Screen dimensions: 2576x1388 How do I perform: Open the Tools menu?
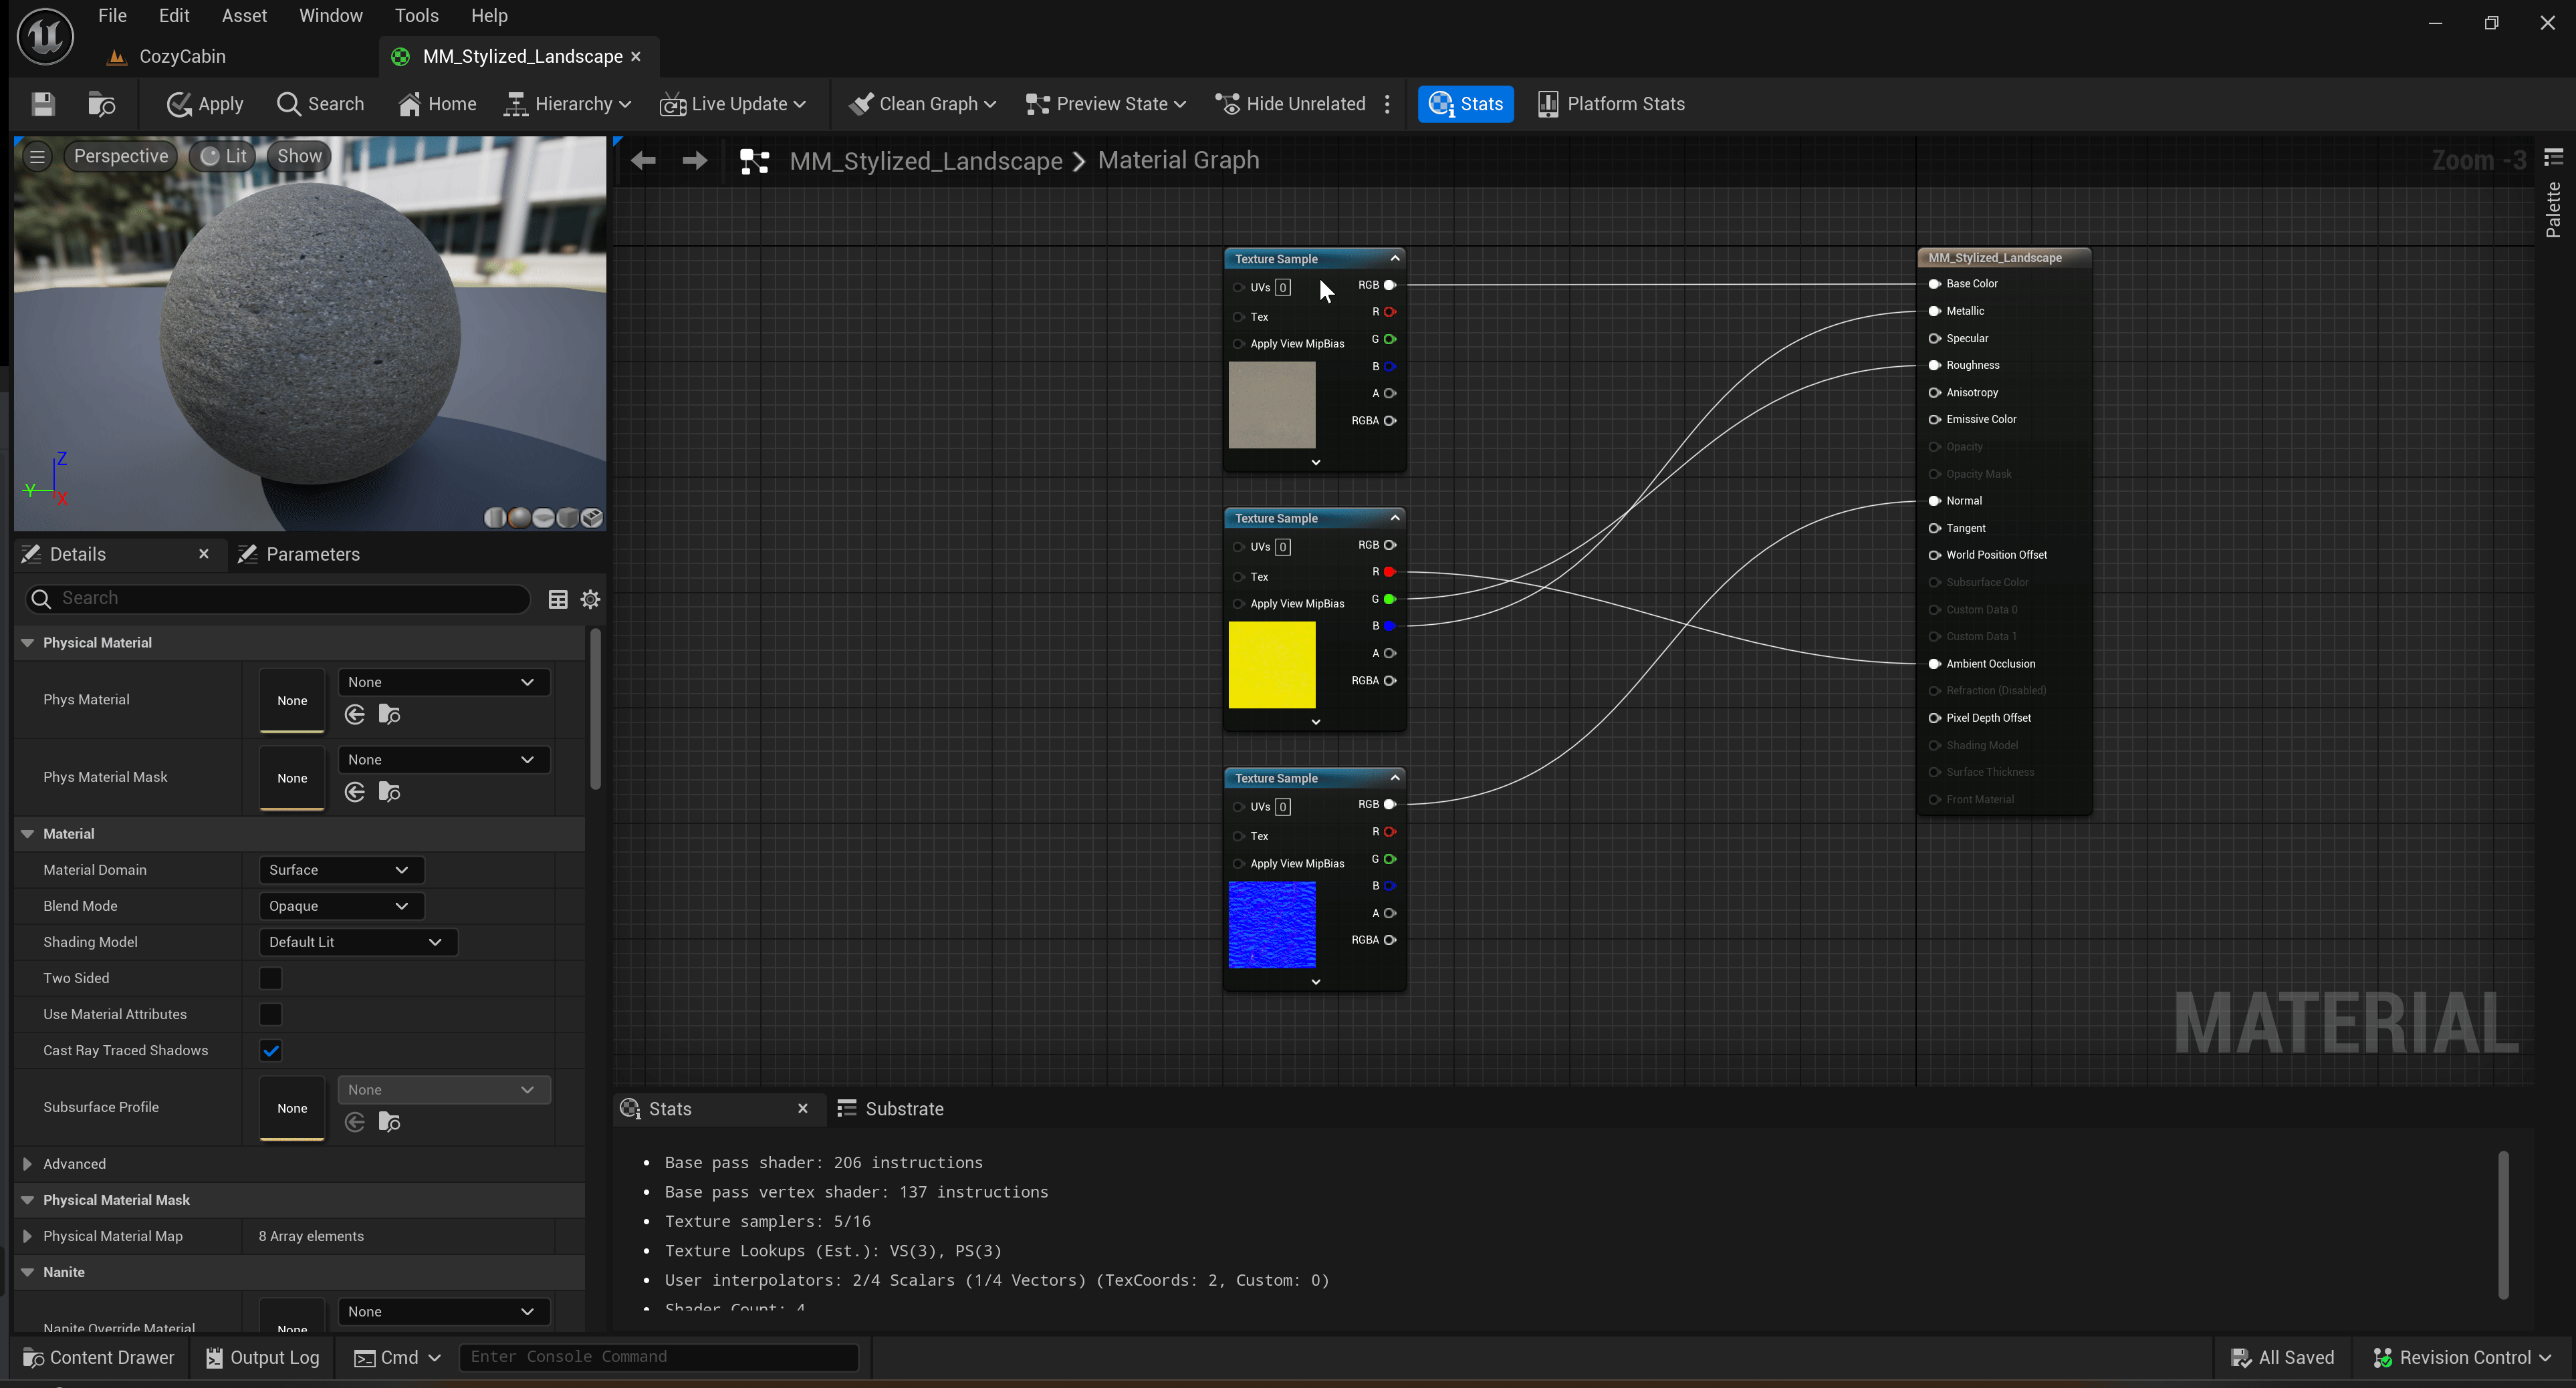(416, 15)
